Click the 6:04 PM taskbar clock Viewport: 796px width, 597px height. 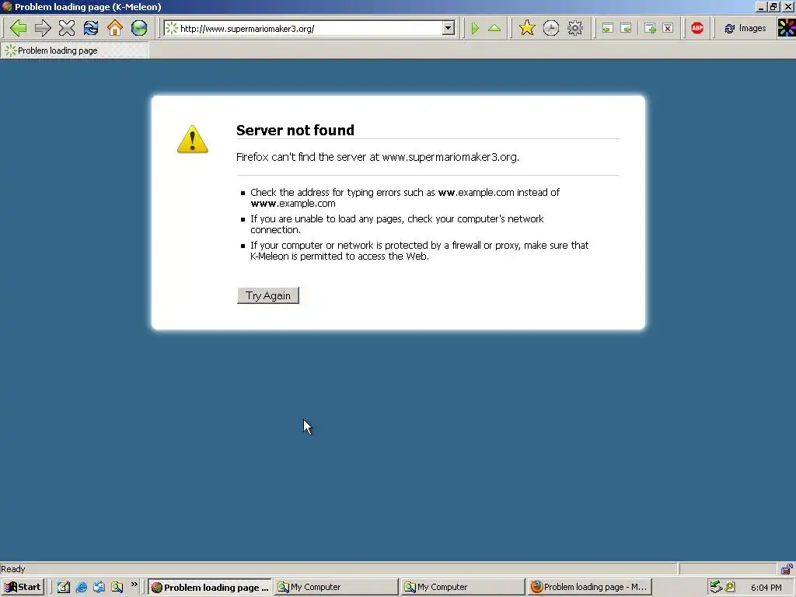(766, 588)
